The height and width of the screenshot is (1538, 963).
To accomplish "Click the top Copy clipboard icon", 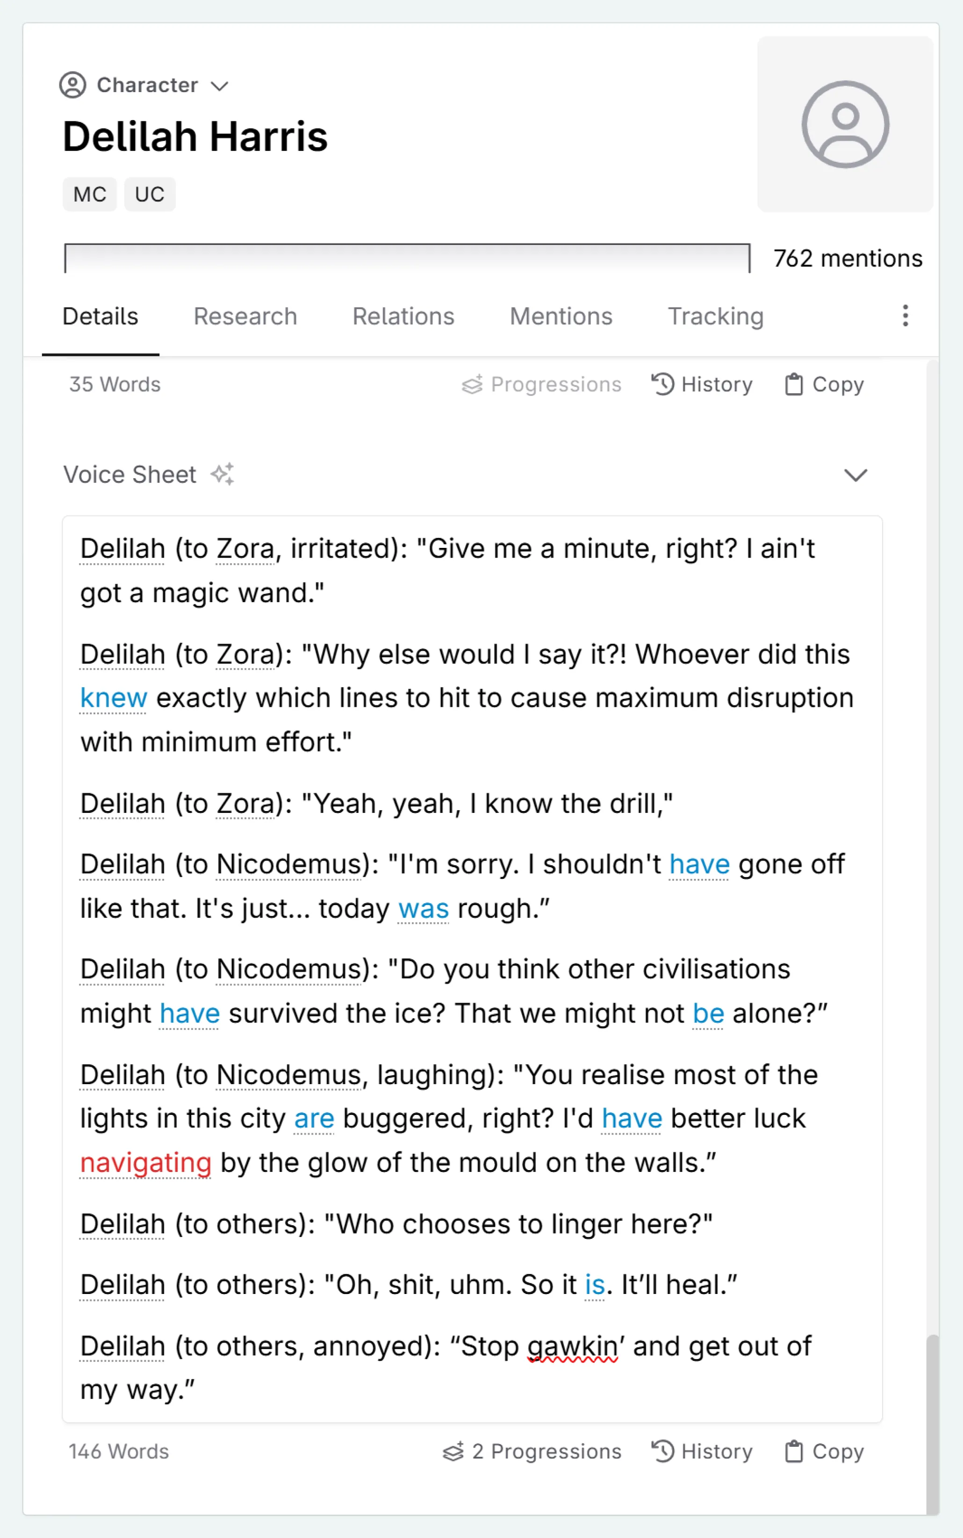I will 794,385.
